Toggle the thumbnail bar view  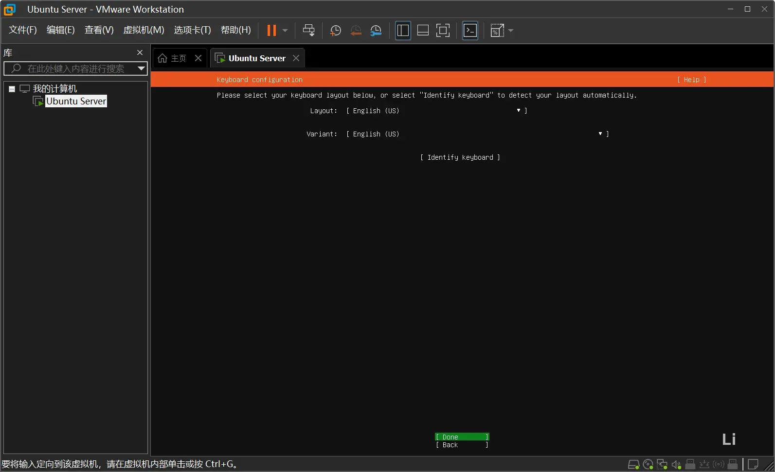(423, 31)
